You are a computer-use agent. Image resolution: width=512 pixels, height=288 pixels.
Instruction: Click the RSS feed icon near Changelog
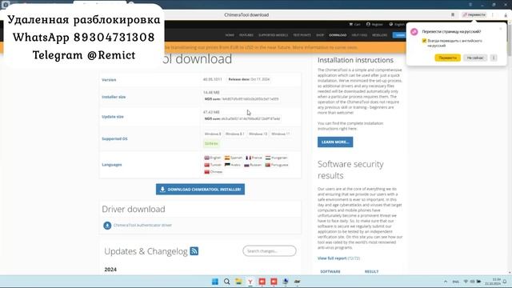click(194, 251)
